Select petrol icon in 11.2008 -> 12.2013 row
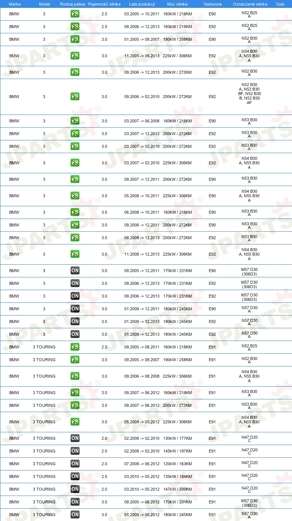Image resolution: width=292 pixels, height=521 pixels. tap(75, 255)
